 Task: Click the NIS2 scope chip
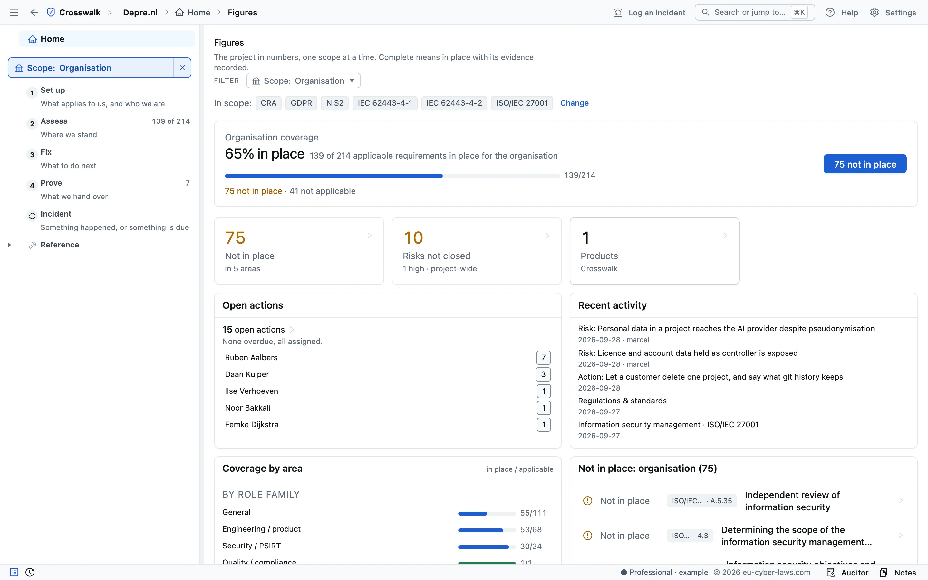(x=334, y=103)
